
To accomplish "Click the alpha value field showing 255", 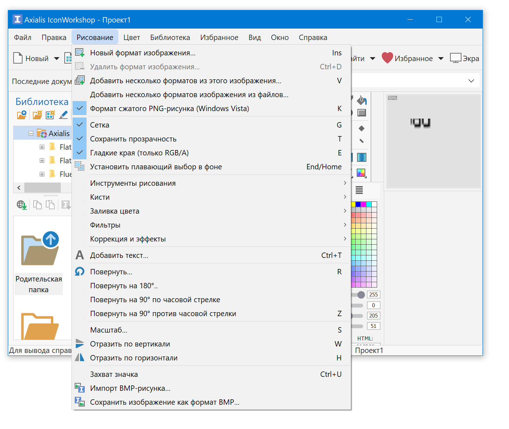I will point(373,294).
